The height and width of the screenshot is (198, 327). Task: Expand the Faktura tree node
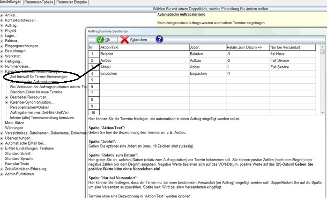click(x=1, y=41)
